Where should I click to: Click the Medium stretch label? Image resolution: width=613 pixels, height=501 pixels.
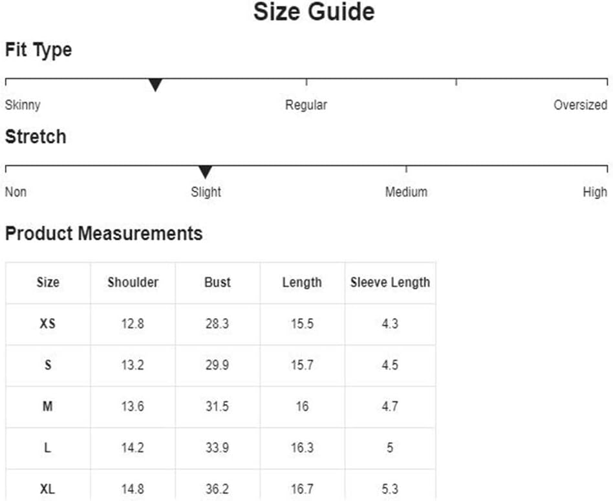pos(406,192)
